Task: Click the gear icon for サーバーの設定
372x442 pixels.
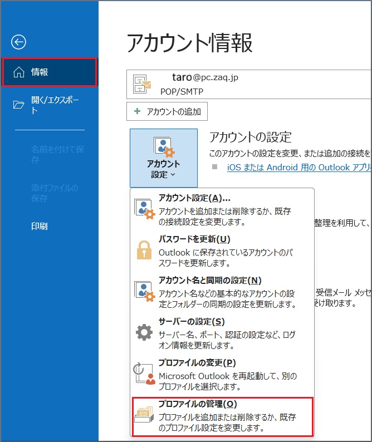Action: (x=144, y=332)
